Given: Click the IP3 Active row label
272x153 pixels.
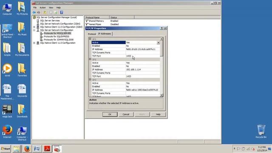Looking at the screenshot, I should [95, 83].
